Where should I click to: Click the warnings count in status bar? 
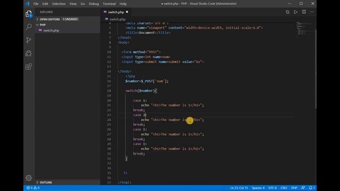(37, 188)
